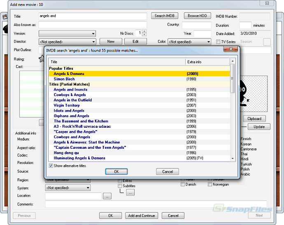
Task: Click into the Title input field
Action: (x=93, y=16)
